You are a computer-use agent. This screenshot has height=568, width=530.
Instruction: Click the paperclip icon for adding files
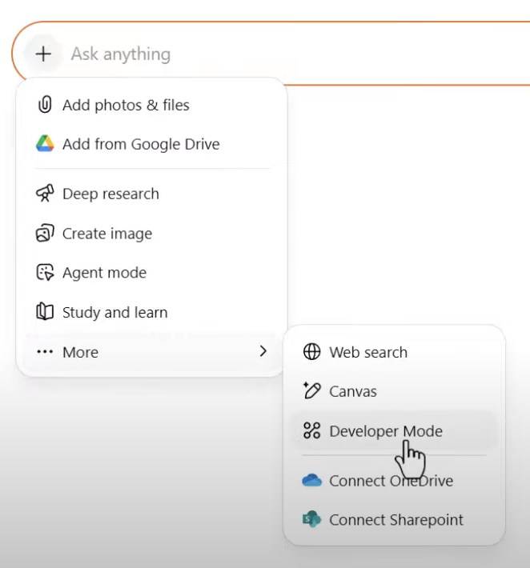coord(45,105)
